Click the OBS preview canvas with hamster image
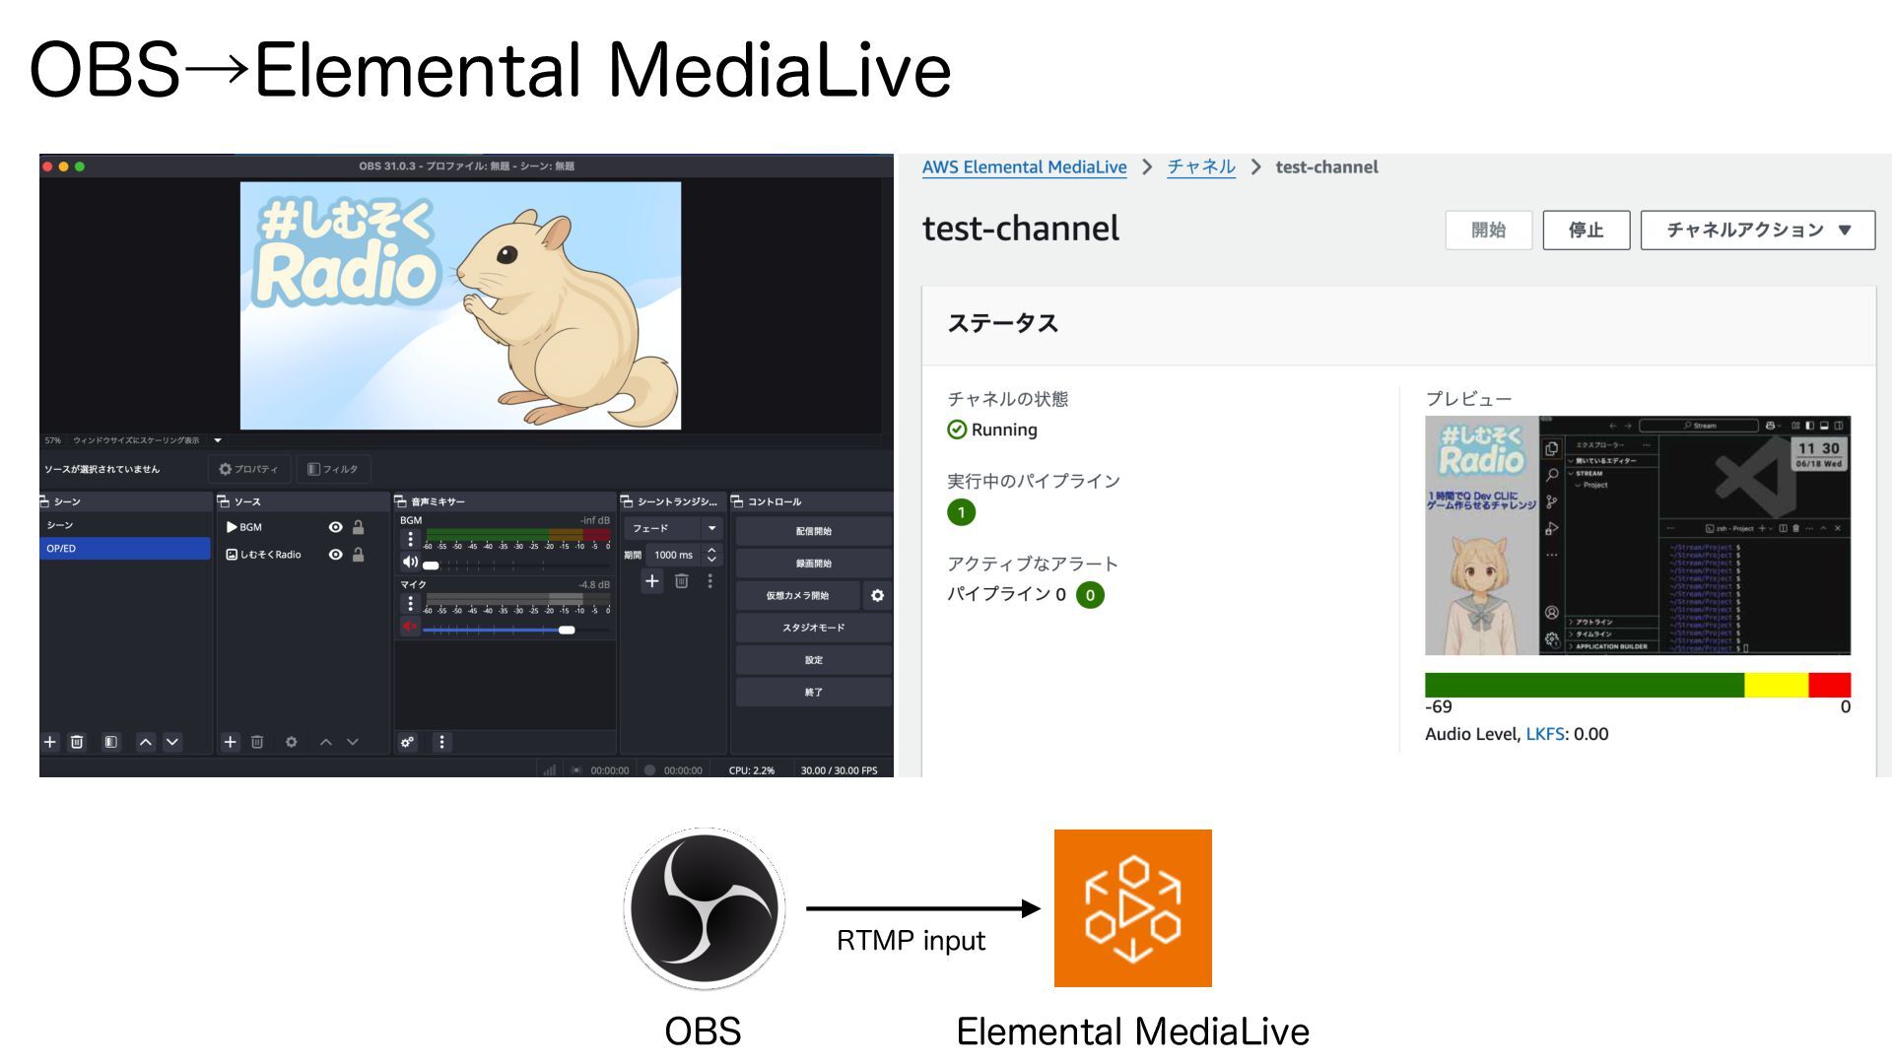 460,305
